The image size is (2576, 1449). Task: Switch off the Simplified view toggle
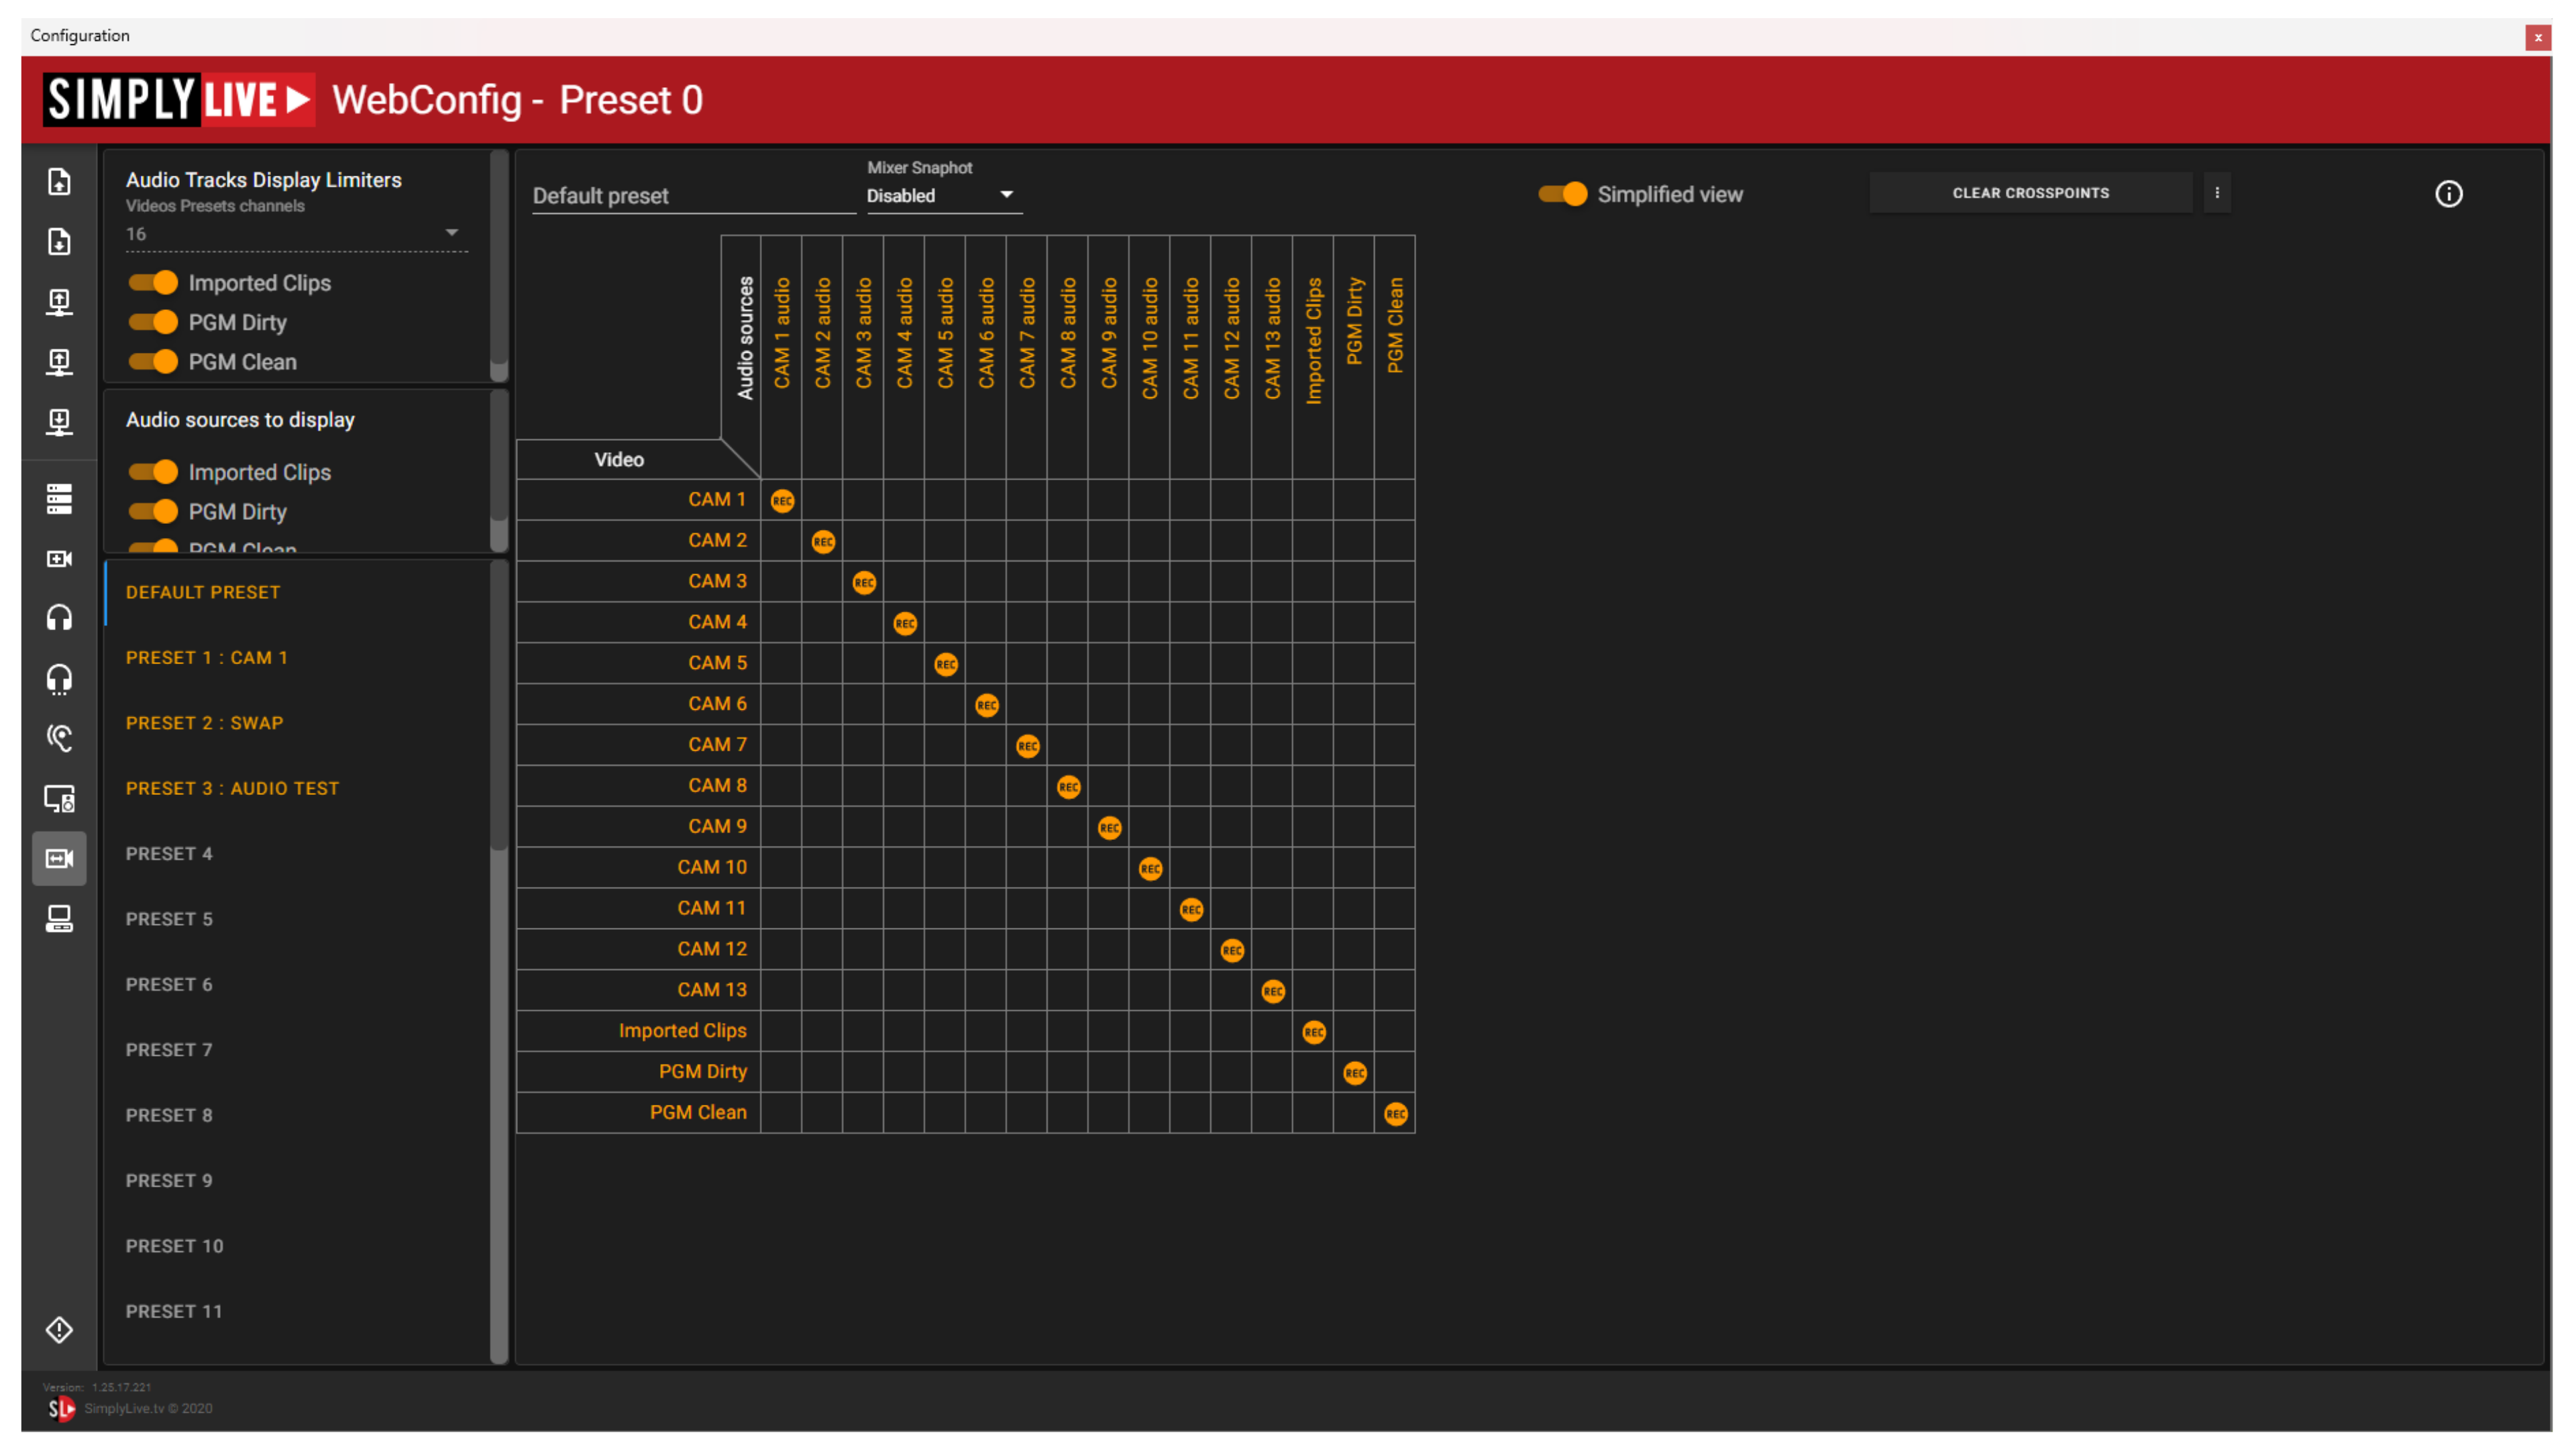click(x=1563, y=194)
